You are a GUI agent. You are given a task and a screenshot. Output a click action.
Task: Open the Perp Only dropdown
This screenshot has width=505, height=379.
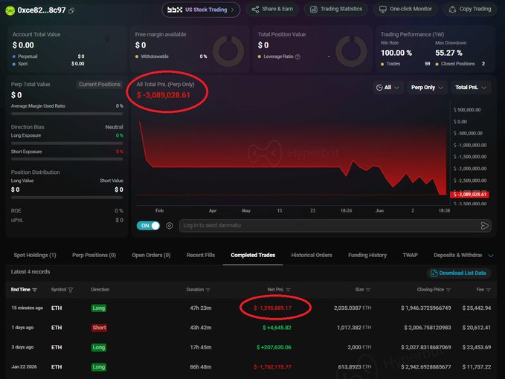click(427, 87)
